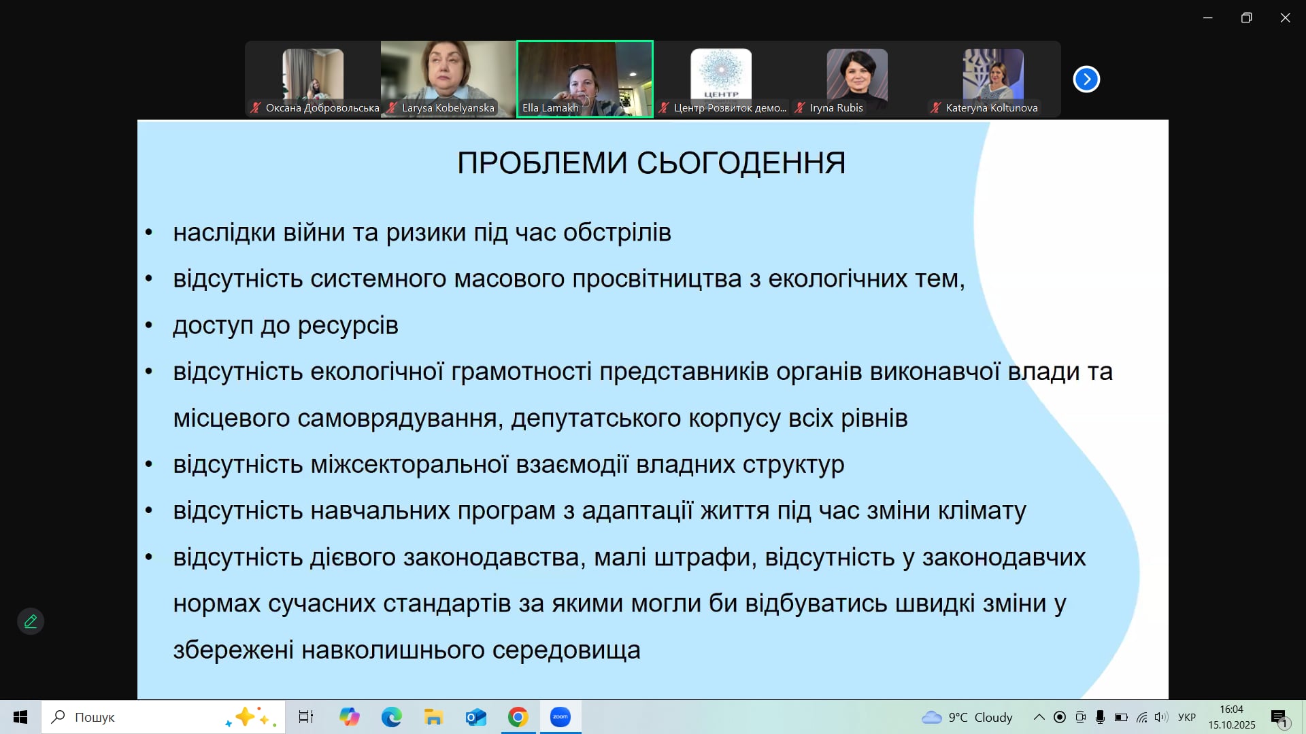Expand hidden system tray icons chevron
This screenshot has height=734, width=1306.
tap(1039, 717)
